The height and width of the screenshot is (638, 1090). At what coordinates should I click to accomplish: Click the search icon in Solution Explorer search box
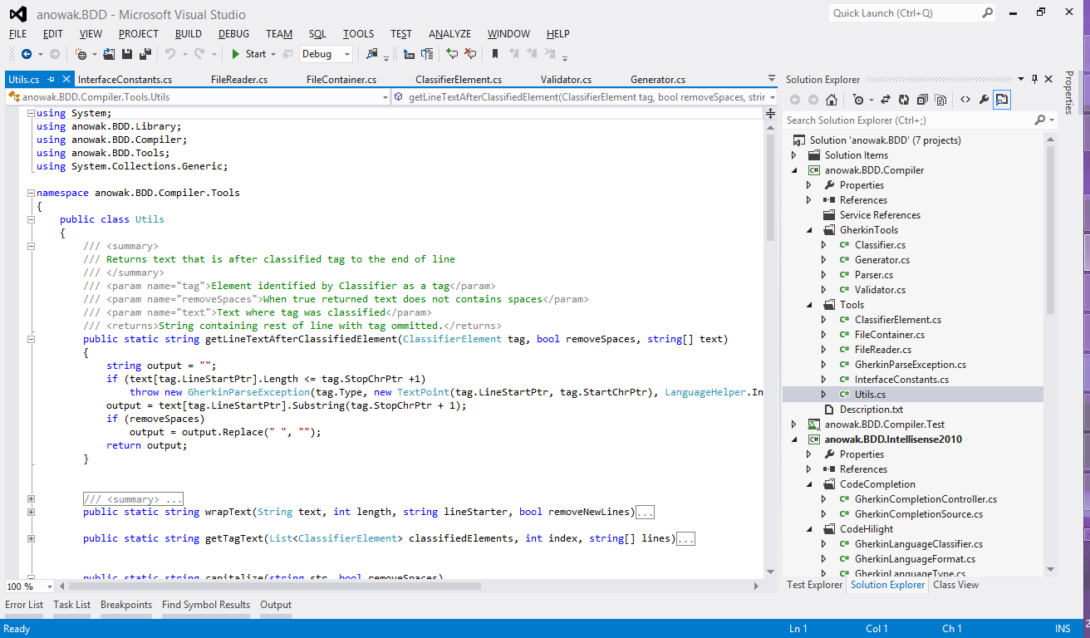point(1039,120)
